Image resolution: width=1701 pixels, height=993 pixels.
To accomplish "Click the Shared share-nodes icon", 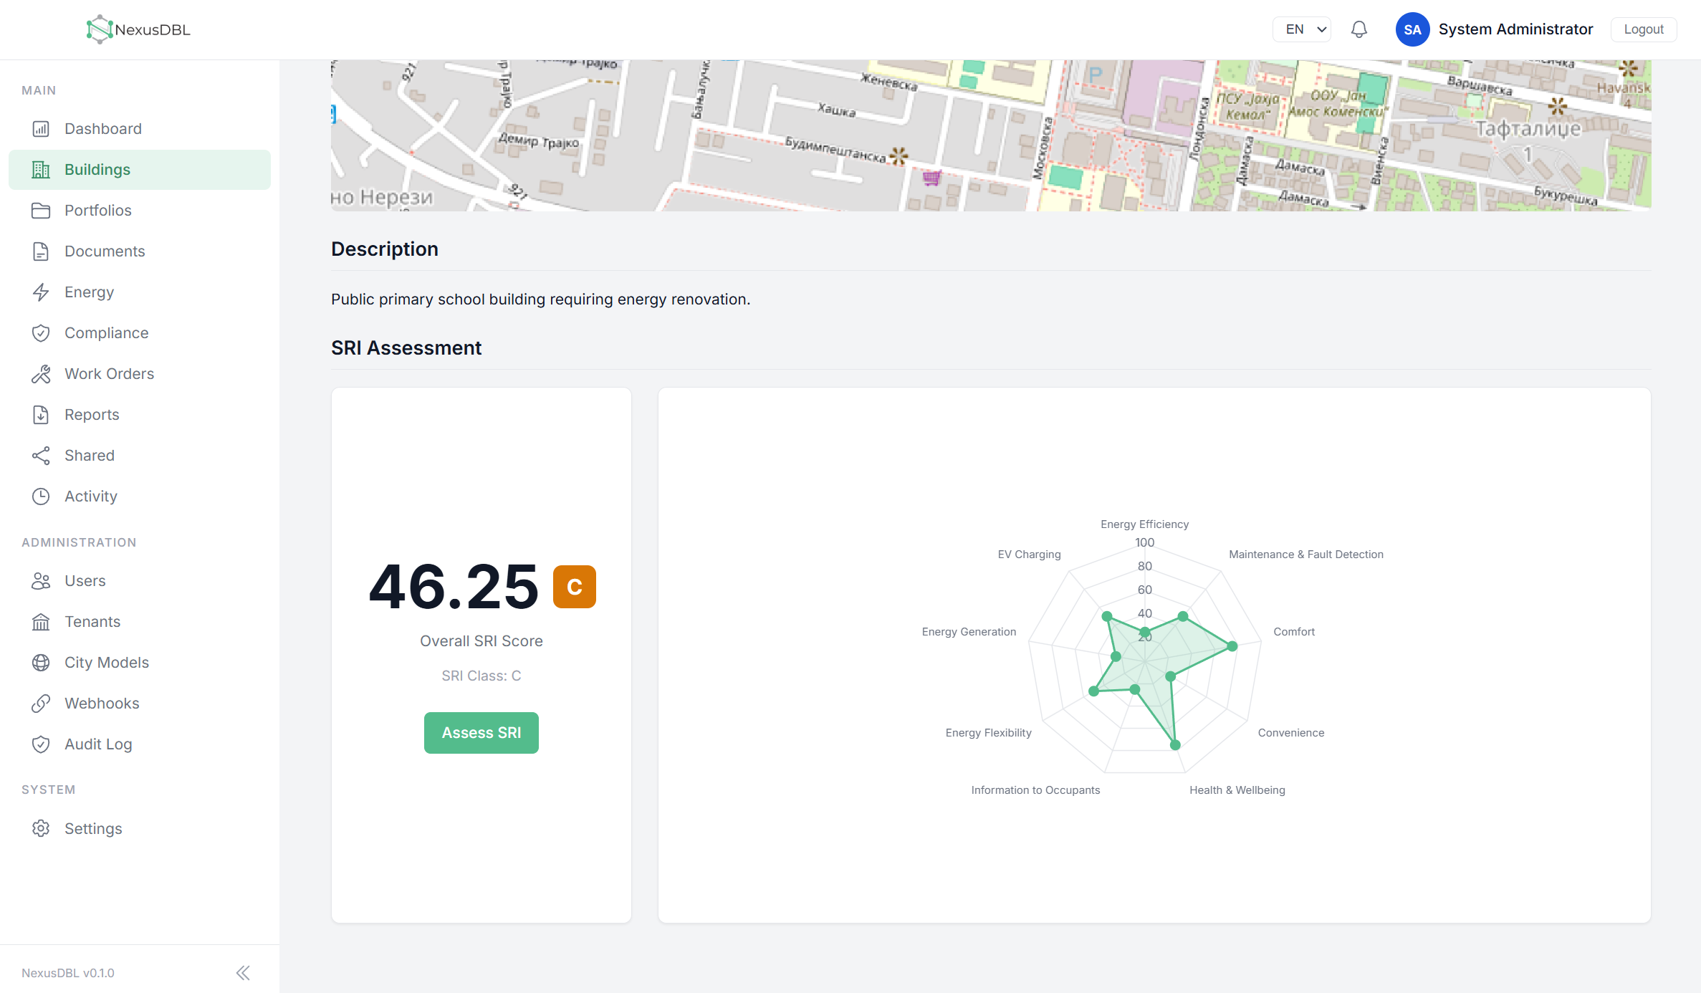I will (x=41, y=456).
